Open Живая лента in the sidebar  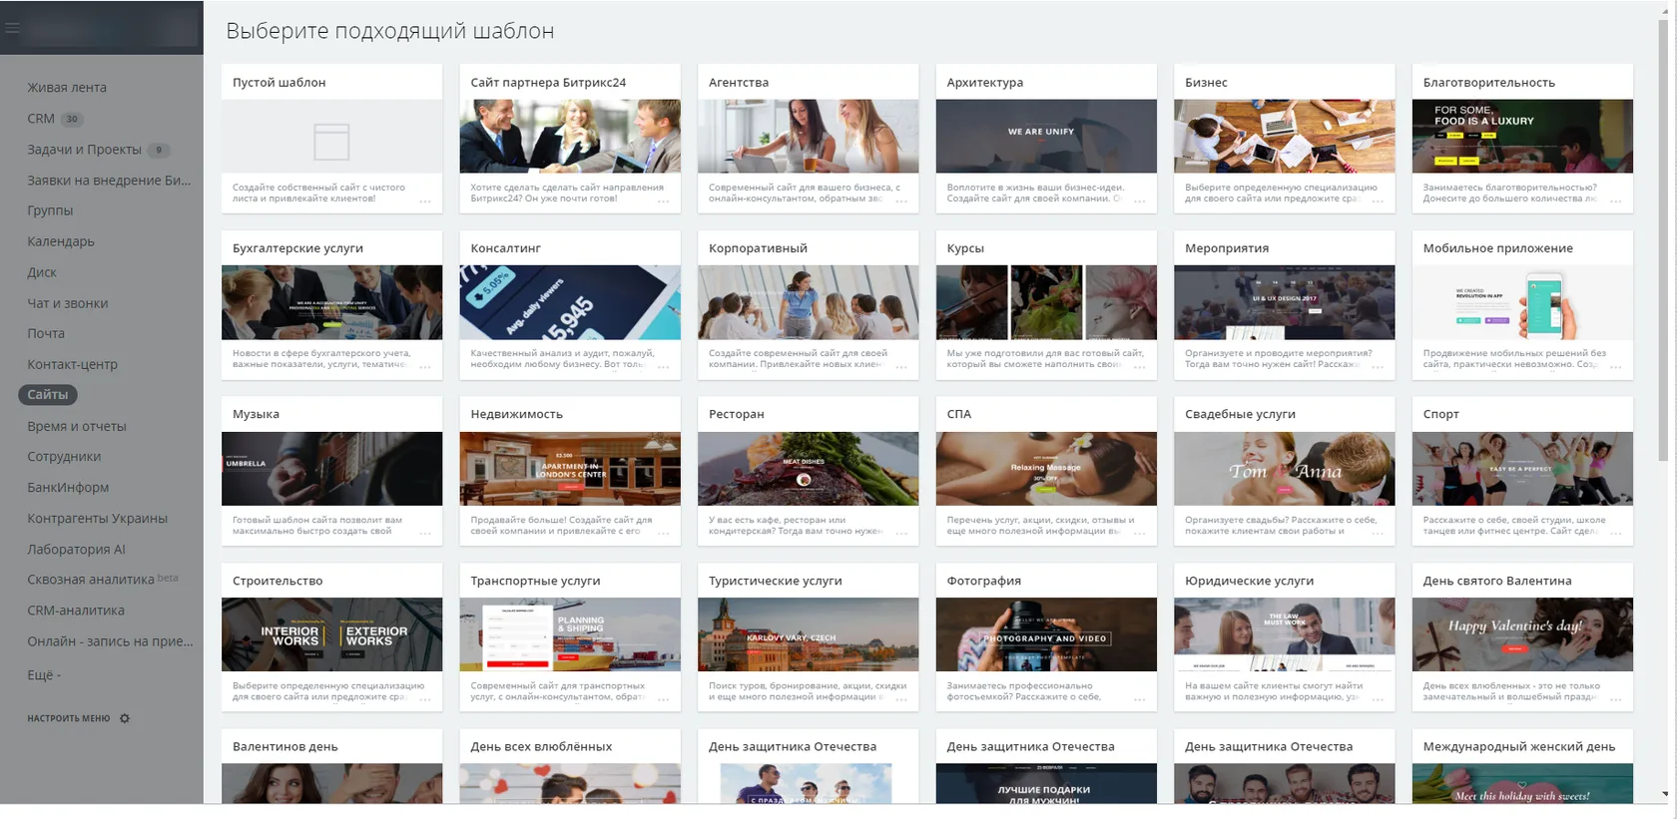click(x=67, y=88)
